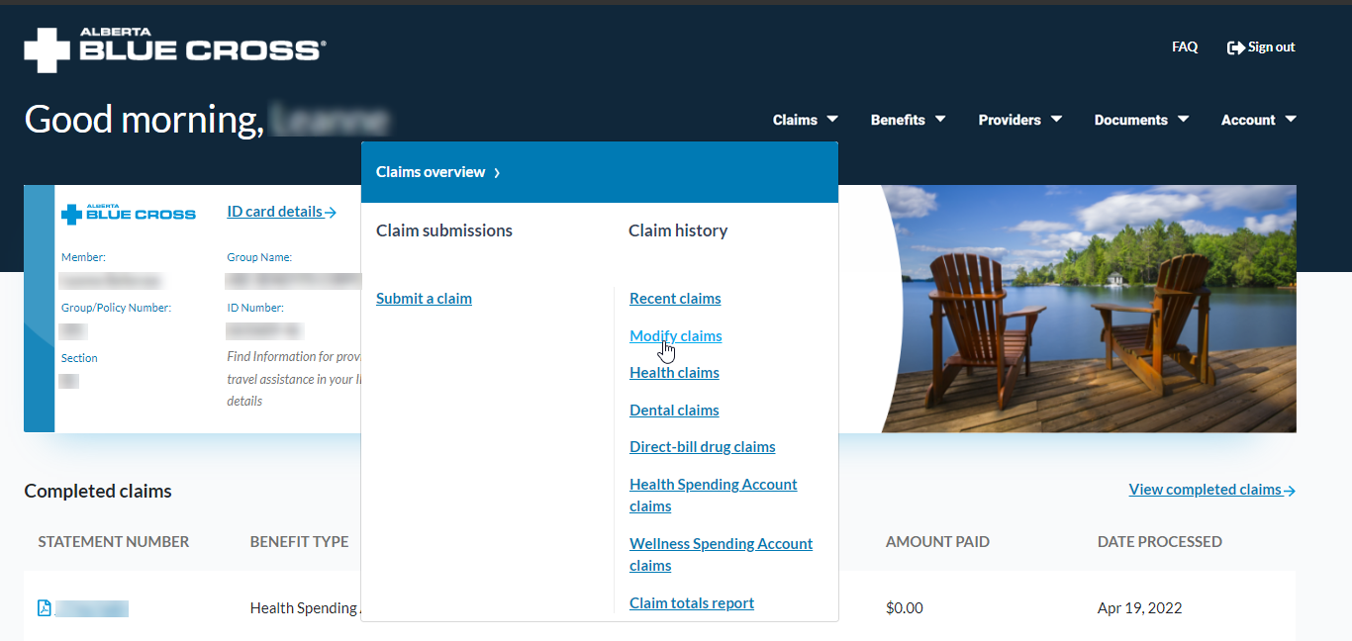Click the Alberta Blue Cross header logo
This screenshot has height=641, width=1352.
(175, 49)
